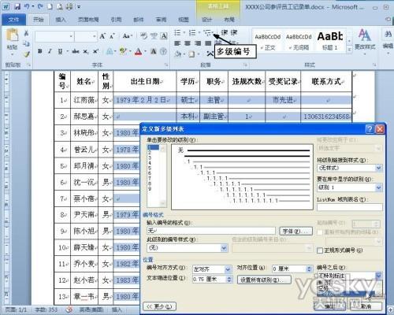Collapse the 编号之后 dropdown arrow
The height and width of the screenshot is (315, 394).
[x=378, y=276]
